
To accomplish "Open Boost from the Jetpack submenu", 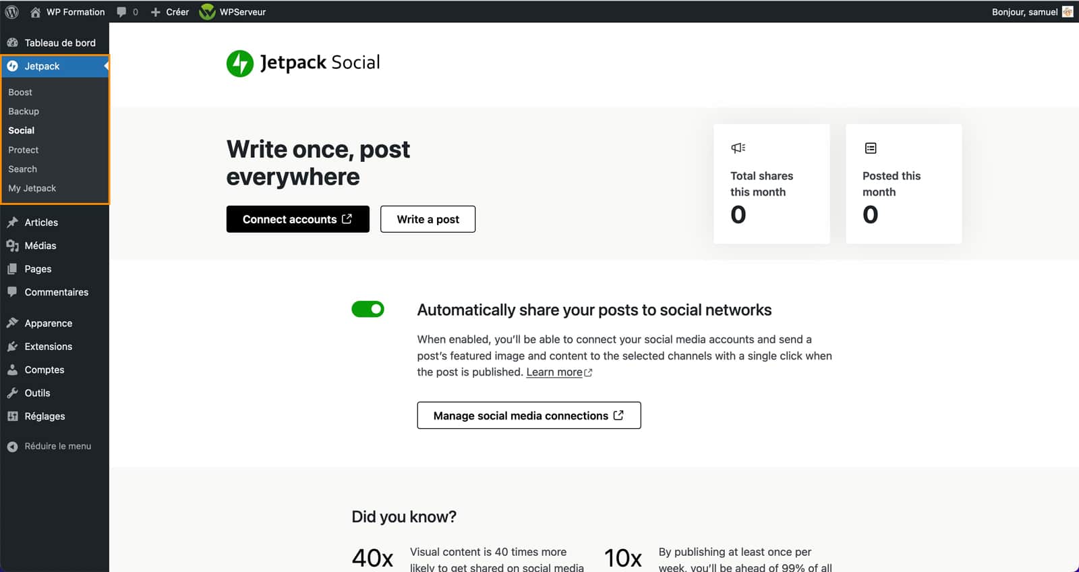I will pos(20,92).
